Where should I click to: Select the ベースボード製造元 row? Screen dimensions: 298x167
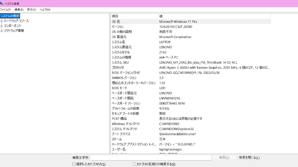coord(191,93)
